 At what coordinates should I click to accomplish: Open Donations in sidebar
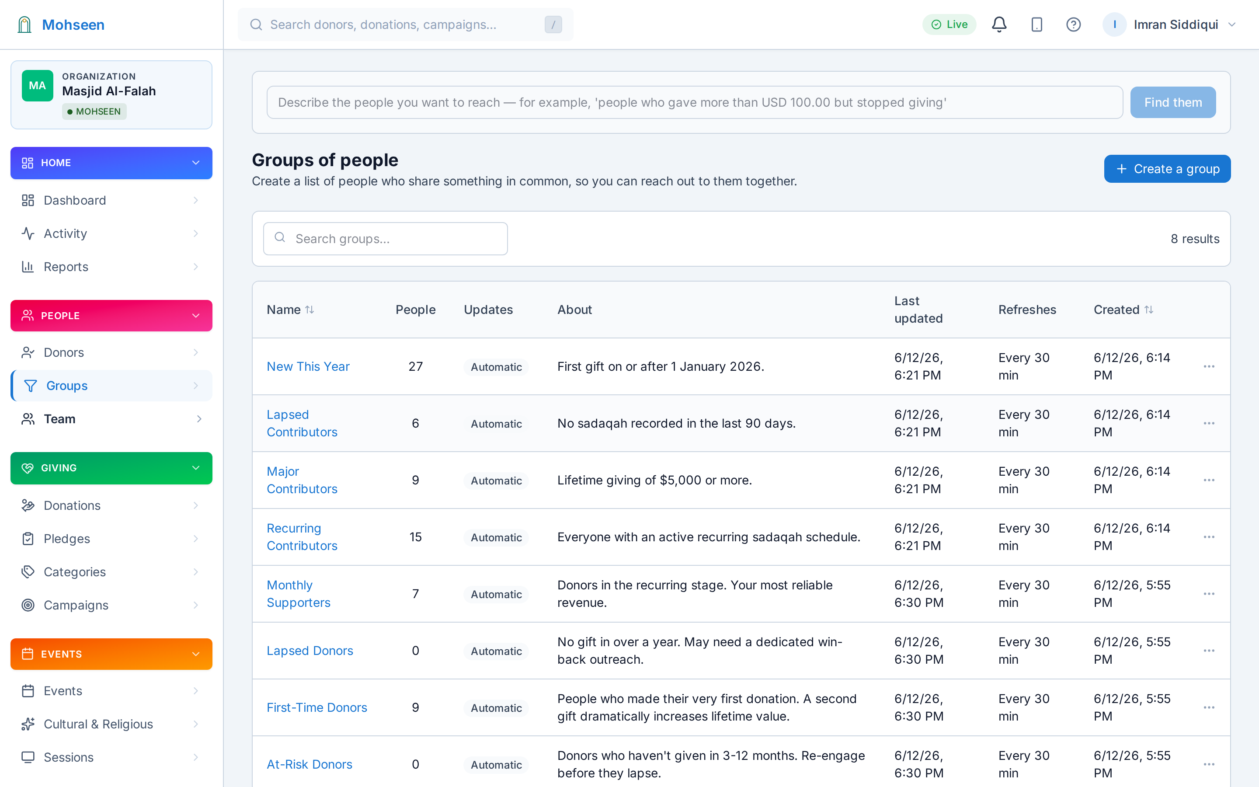(111, 505)
